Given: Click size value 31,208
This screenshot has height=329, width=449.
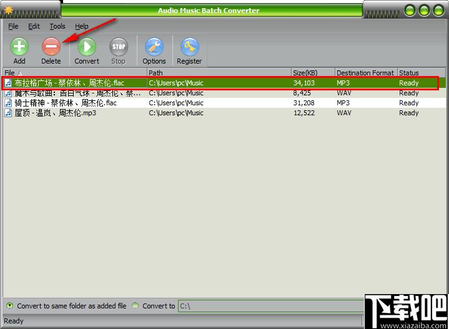Looking at the screenshot, I should click(x=304, y=103).
